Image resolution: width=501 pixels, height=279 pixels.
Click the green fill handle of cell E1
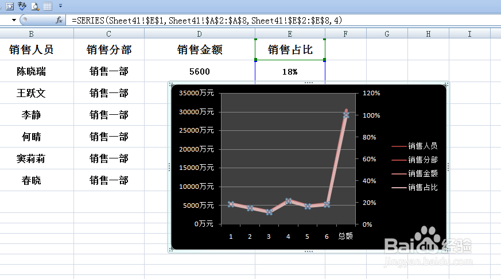(x=325, y=60)
